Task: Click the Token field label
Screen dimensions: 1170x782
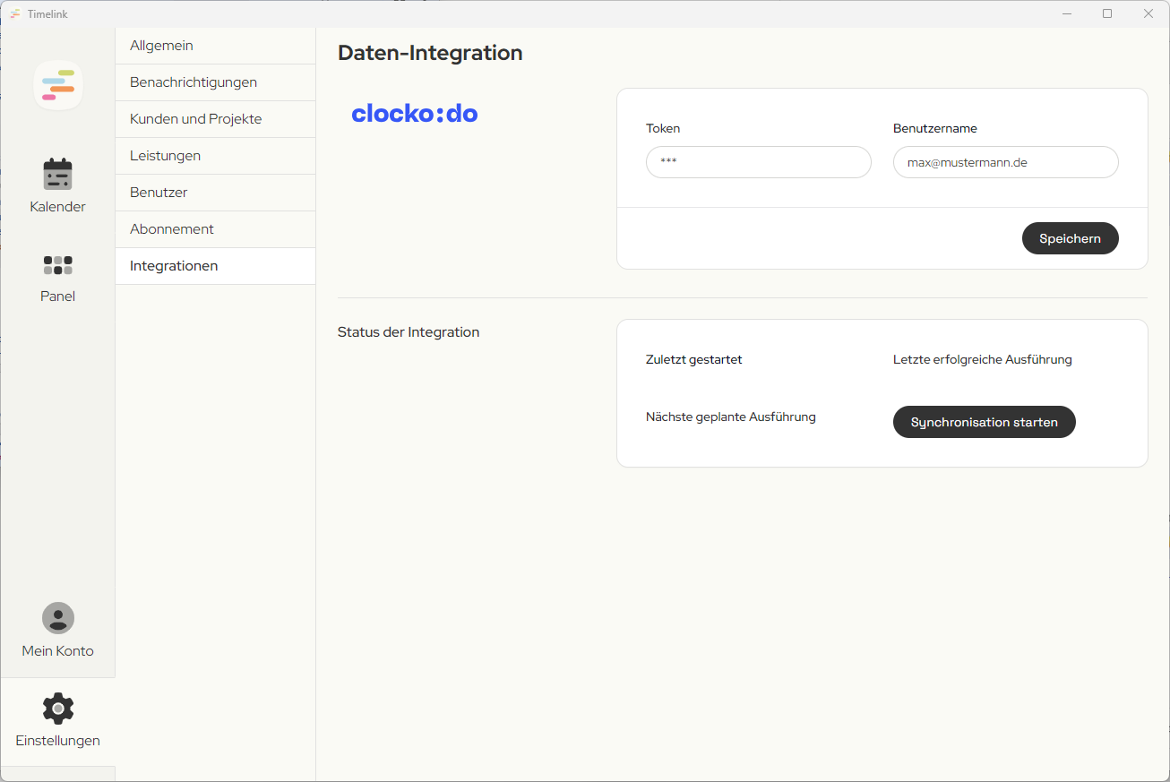Action: click(x=663, y=128)
